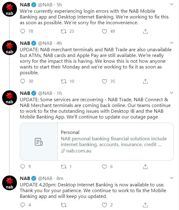Share the 4.20pm update tweet

pyautogui.click(x=145, y=205)
